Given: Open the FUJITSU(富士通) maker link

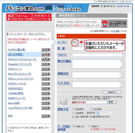Looking at the screenshot, I should (17, 50).
